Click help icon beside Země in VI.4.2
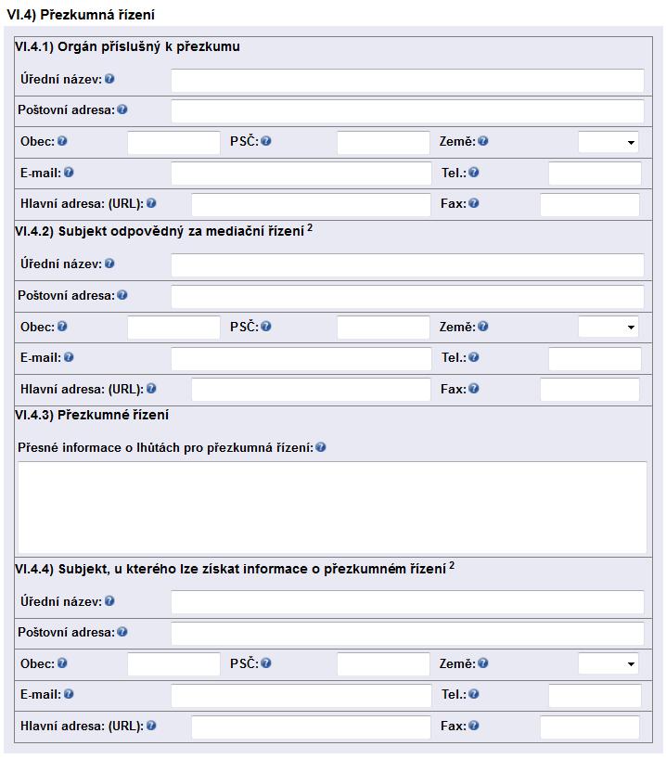This screenshot has width=666, height=759. pos(482,327)
